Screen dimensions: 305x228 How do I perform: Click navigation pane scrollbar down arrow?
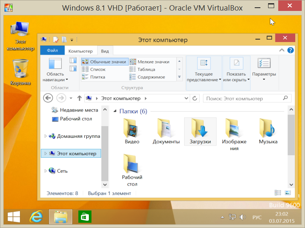pyautogui.click(x=105, y=185)
